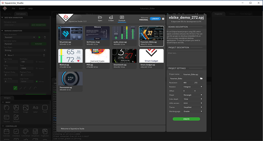Open the LVGL version dropdown
263x141 pixels.
tap(193, 103)
